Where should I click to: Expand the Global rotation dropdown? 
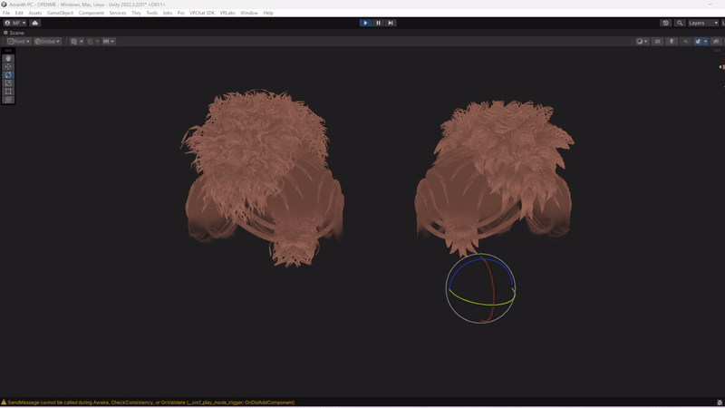(x=46, y=41)
